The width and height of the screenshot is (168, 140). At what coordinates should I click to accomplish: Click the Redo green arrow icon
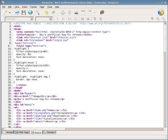pyautogui.click(x=53, y=13)
